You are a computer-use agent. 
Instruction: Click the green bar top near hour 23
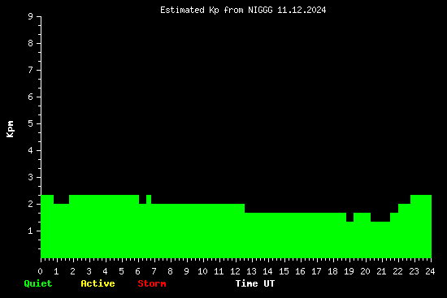pyautogui.click(x=421, y=196)
